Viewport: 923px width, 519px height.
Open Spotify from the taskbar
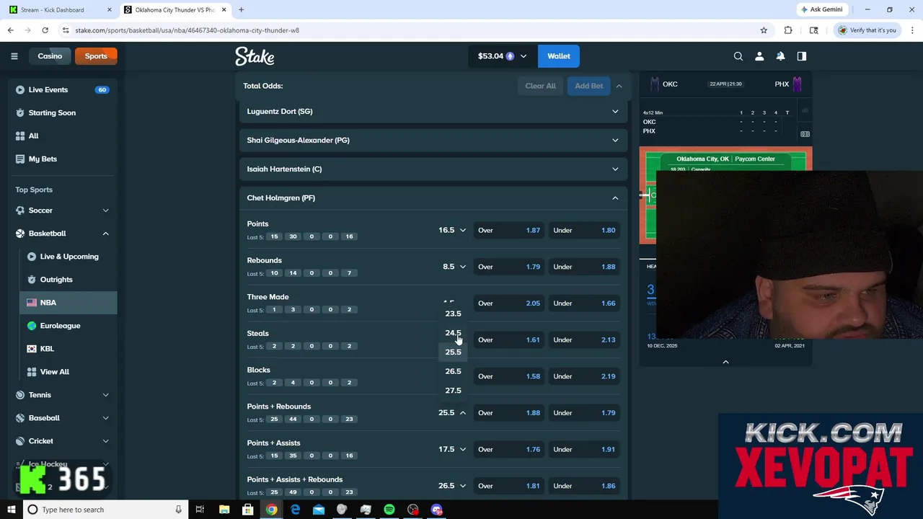(x=389, y=510)
